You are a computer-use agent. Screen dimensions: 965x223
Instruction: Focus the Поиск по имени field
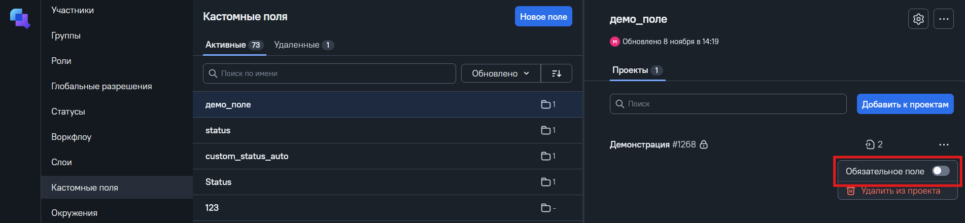[x=329, y=73]
